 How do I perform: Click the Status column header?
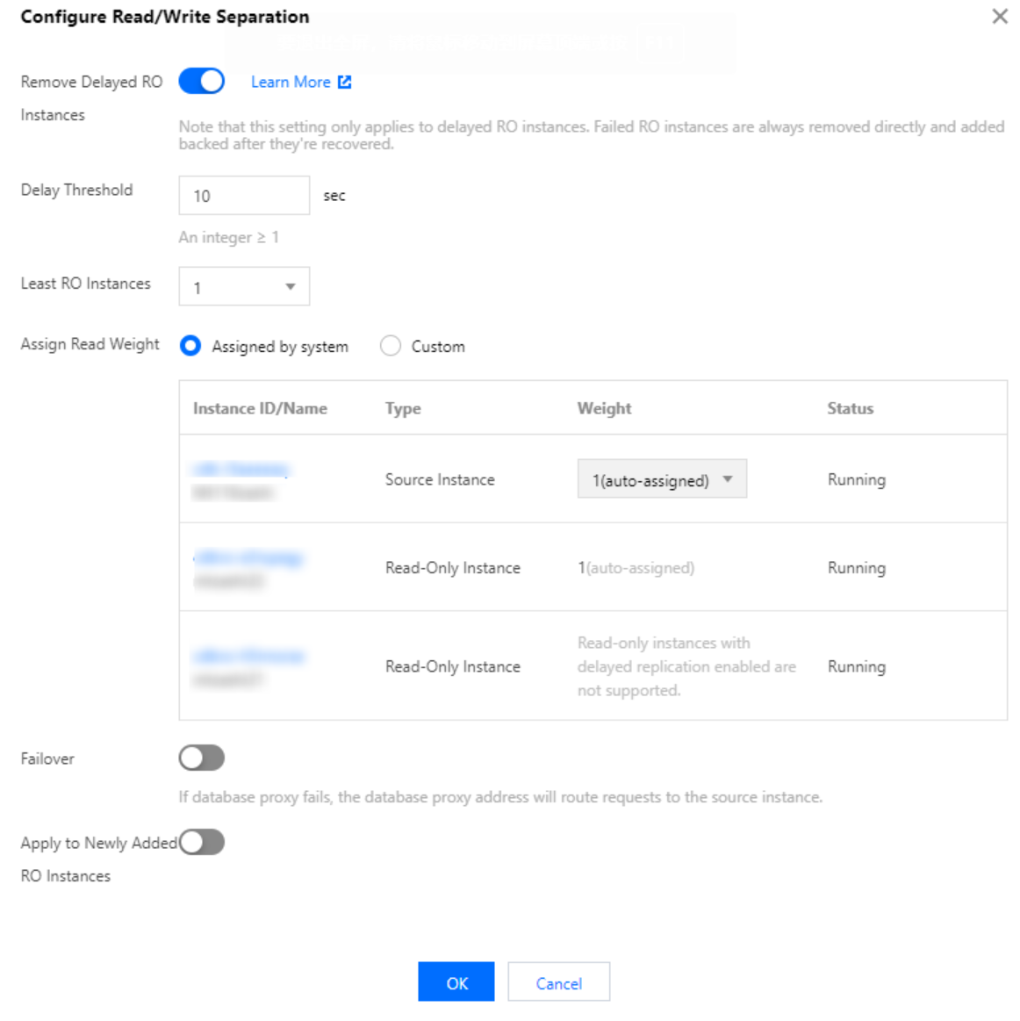[x=850, y=408]
